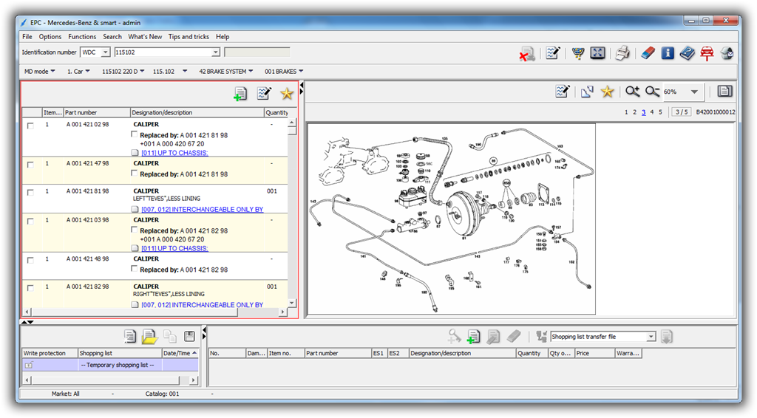The width and height of the screenshot is (757, 418).
Task: Click the transfer export icon beside shopping list file dropdown
Action: 667,337
